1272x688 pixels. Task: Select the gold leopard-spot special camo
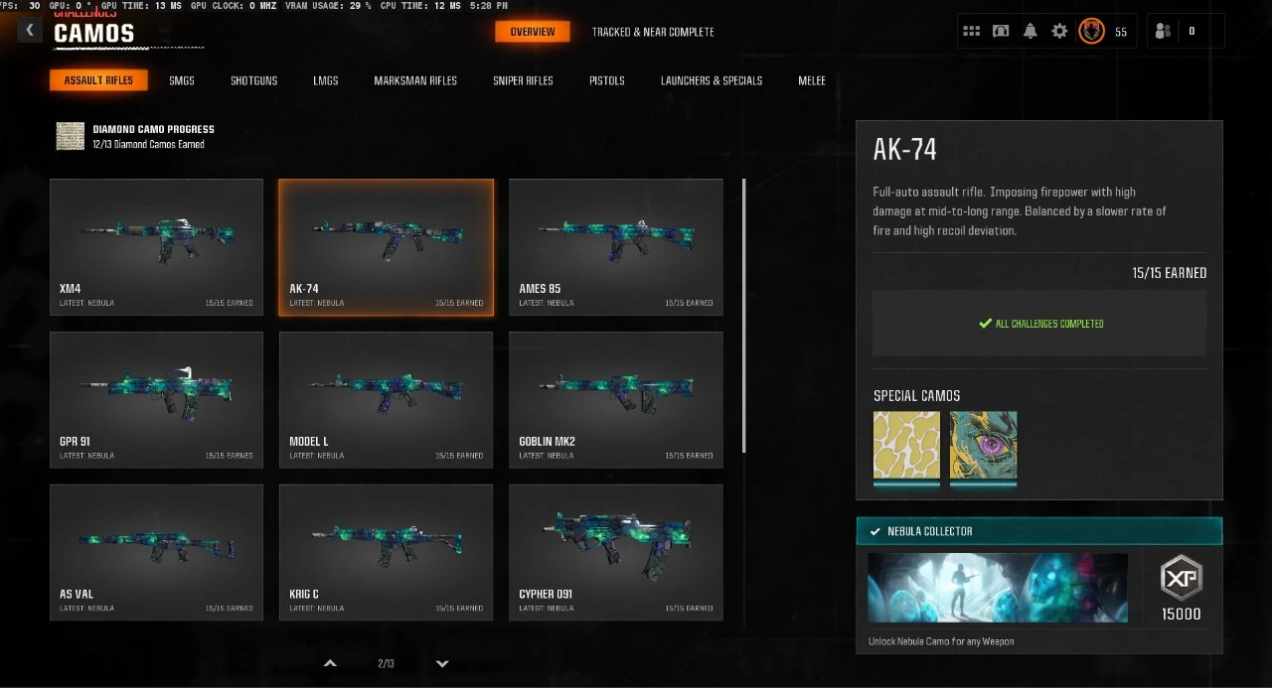(x=906, y=446)
